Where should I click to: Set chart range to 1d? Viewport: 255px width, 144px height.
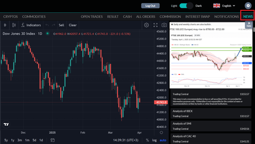click(41, 140)
